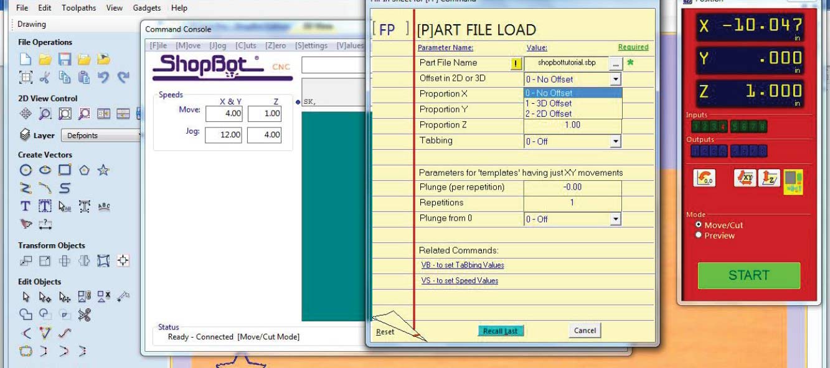Viewport: 830px width, 368px height.
Task: Select the Draw Star tool
Action: click(103, 170)
